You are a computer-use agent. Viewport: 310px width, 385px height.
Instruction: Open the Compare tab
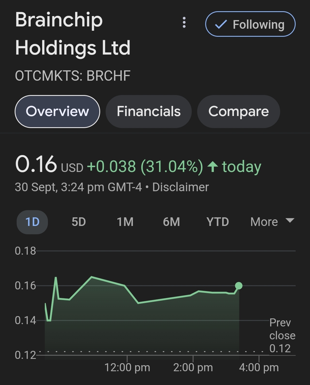point(238,111)
